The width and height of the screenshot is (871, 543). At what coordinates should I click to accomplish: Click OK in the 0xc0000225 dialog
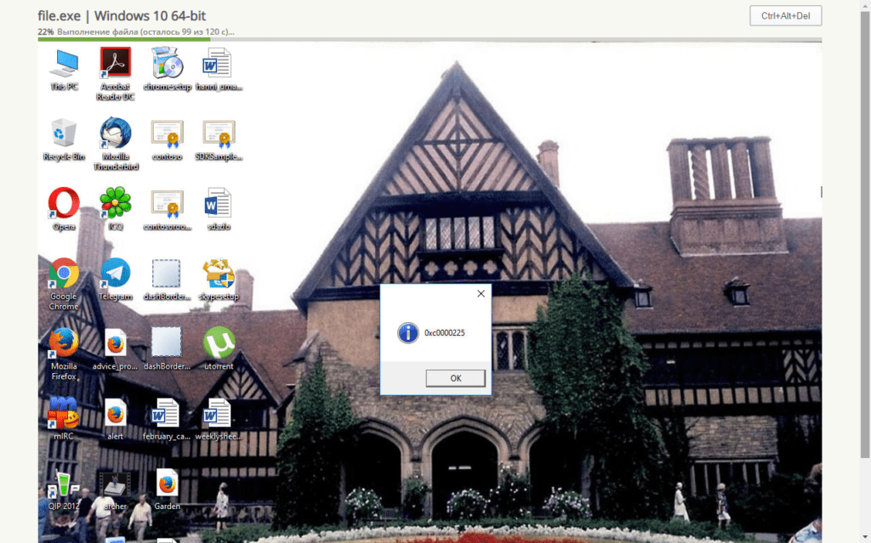[x=455, y=378]
